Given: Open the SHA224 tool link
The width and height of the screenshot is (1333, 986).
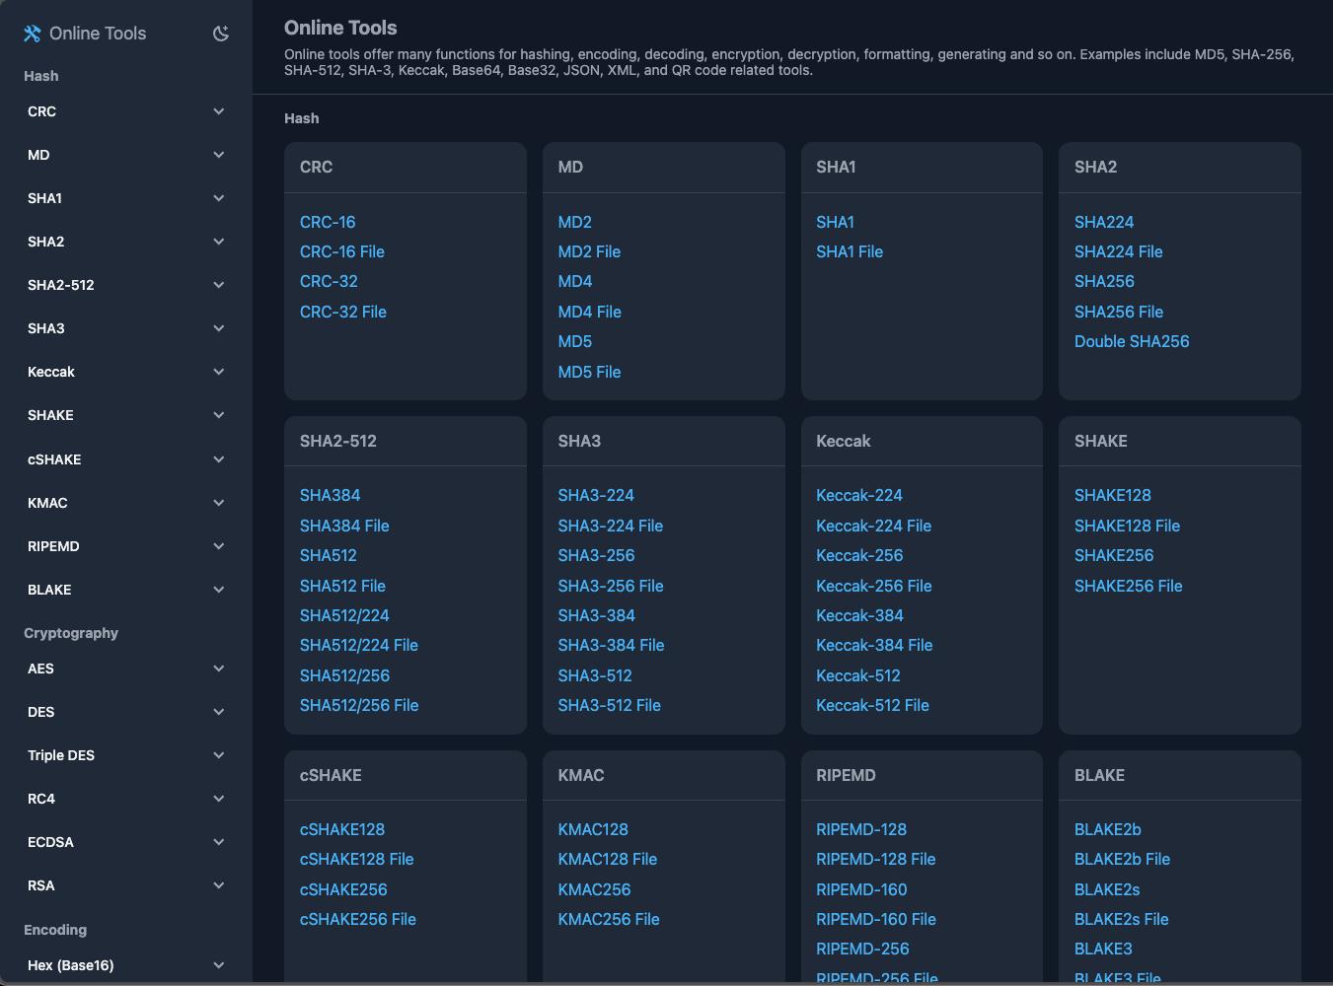Looking at the screenshot, I should 1104,222.
